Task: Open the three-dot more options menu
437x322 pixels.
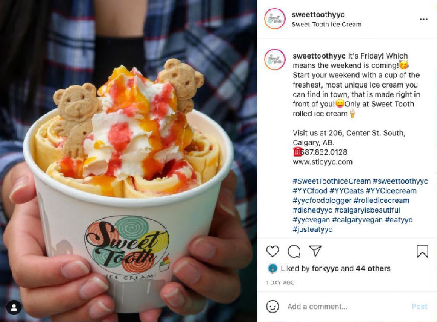Action: click(x=423, y=19)
